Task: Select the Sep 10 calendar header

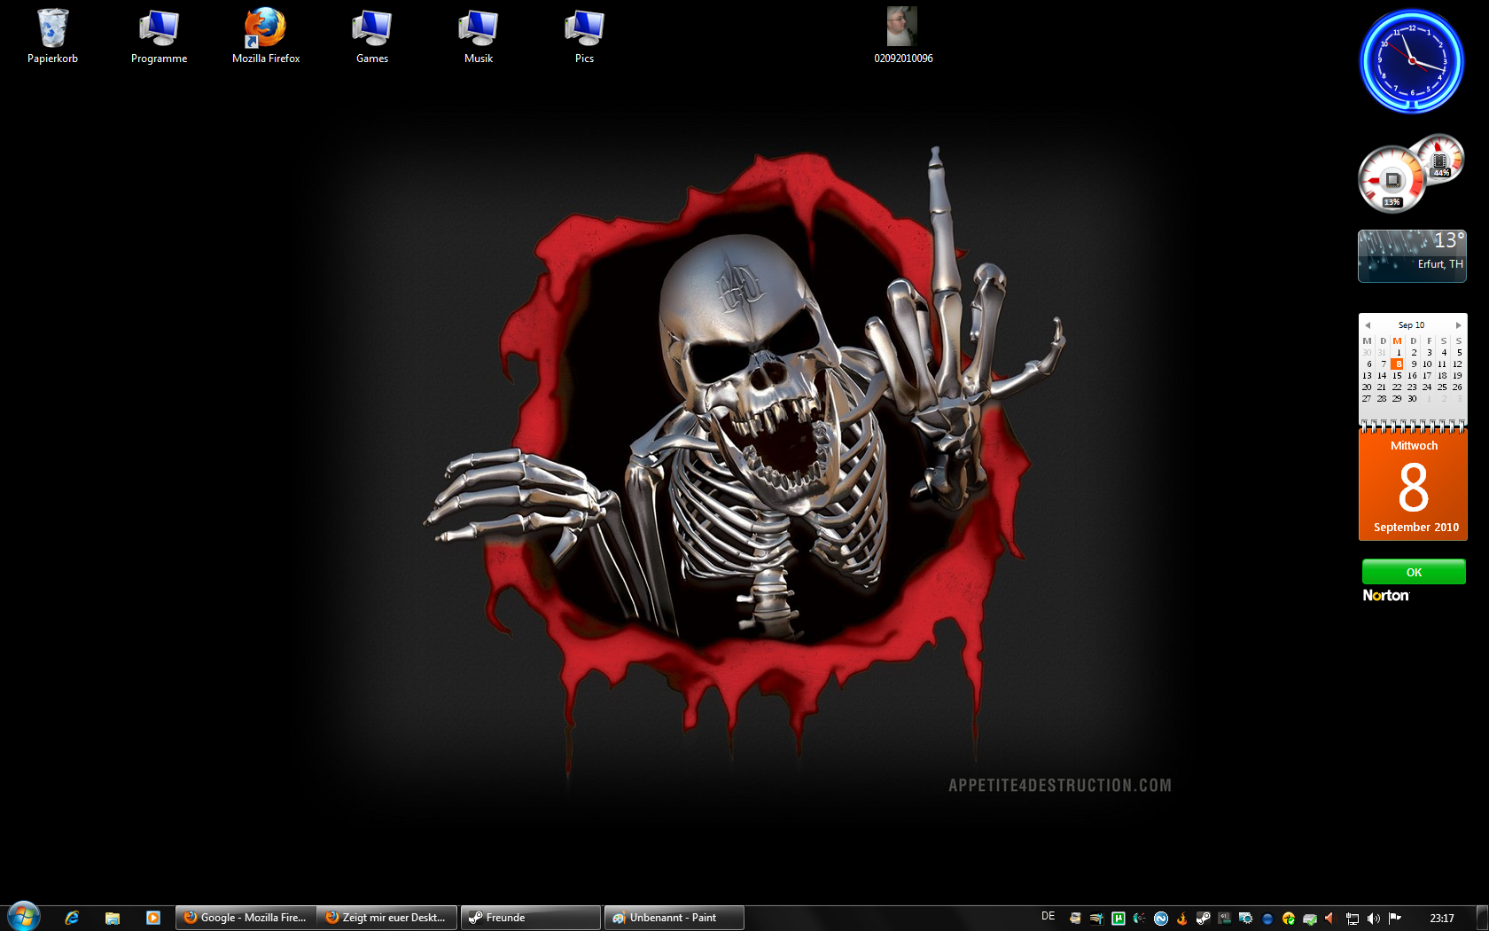Action: [x=1412, y=325]
